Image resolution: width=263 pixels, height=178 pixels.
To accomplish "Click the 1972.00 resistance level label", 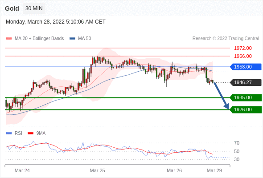I will pos(243,48).
